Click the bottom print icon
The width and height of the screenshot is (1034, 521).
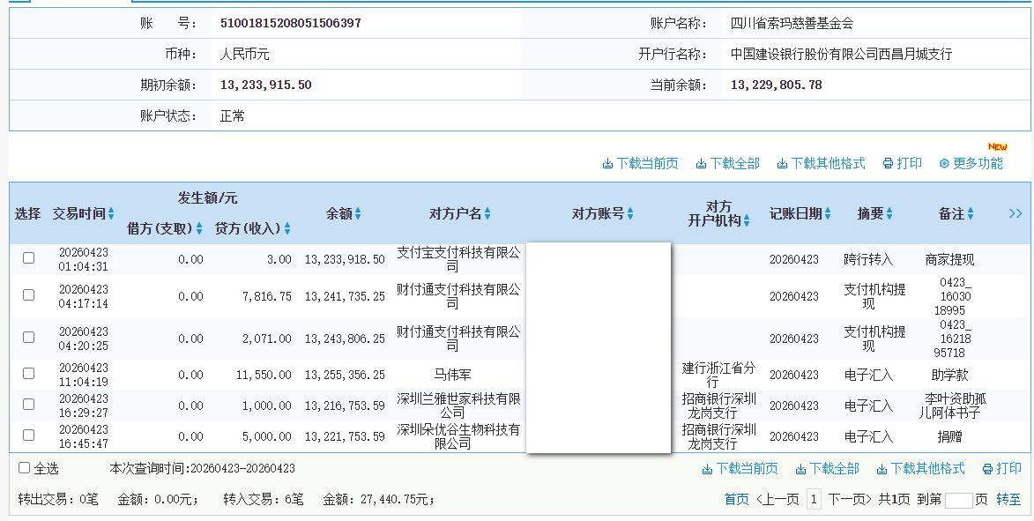point(987,469)
